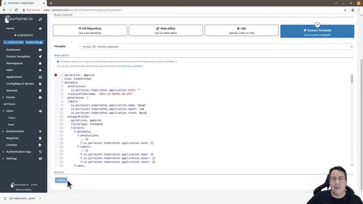Collapse the Users menu chevron
Image resolution: width=363 pixels, height=204 pixels.
coord(3,111)
